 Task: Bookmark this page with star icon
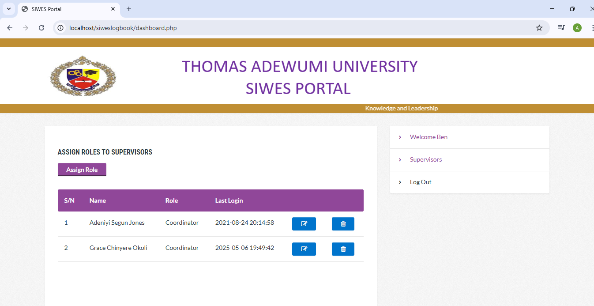tap(539, 28)
